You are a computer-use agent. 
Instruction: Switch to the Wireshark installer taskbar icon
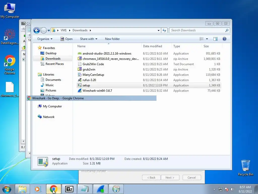pyautogui.click(x=101, y=189)
